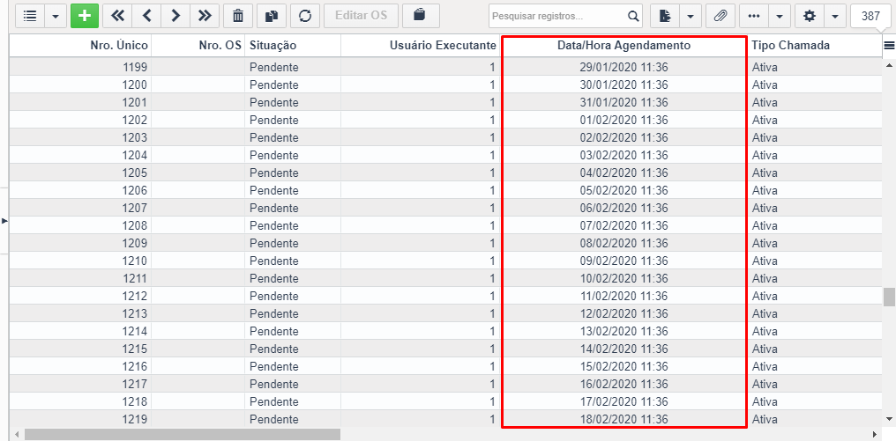
Task: Jump to last record with double-right arrows
Action: pos(205,16)
